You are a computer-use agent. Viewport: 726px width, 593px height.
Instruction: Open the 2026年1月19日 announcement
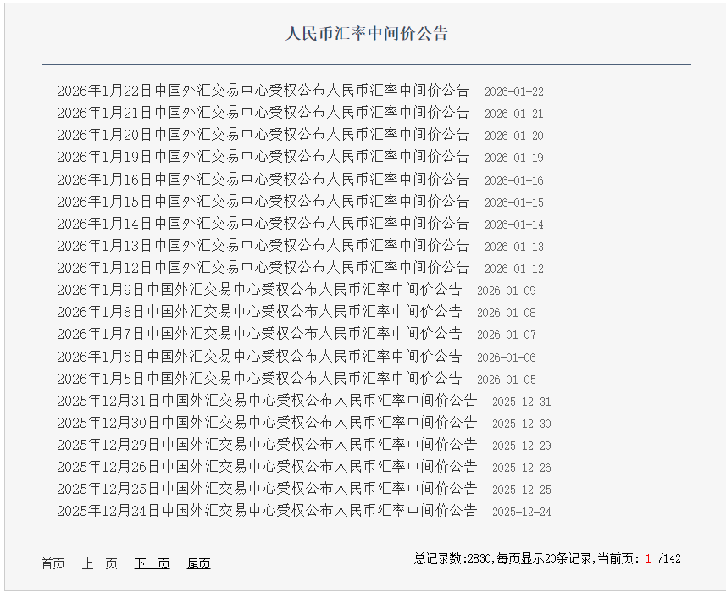point(263,157)
